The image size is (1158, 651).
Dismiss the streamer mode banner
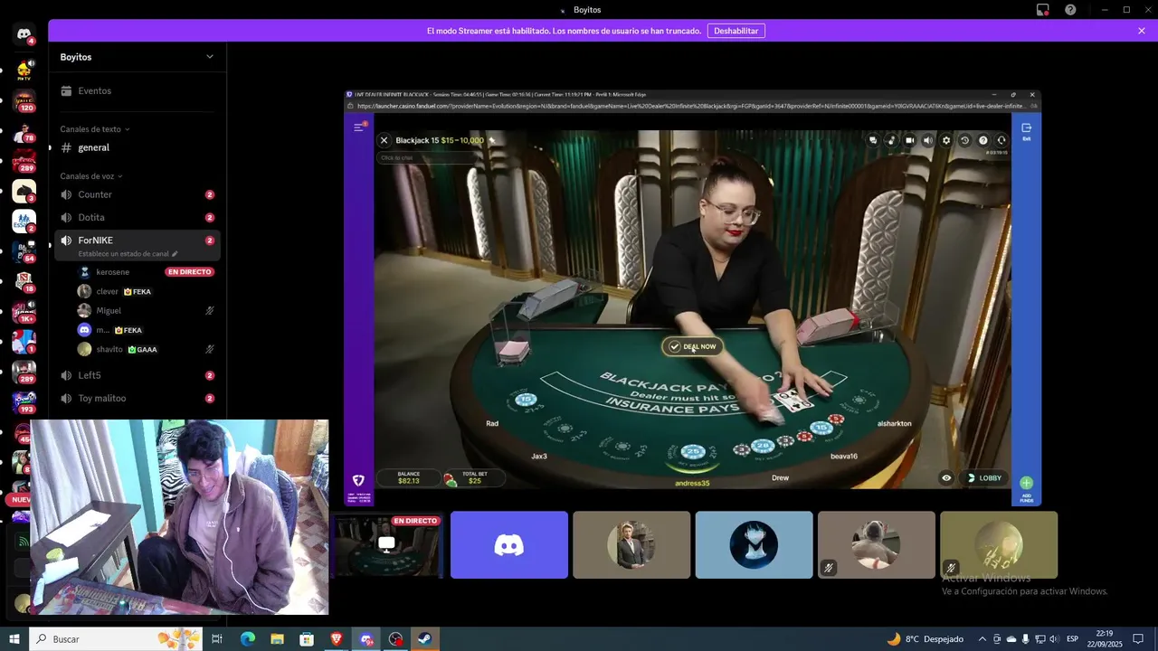1142,31
